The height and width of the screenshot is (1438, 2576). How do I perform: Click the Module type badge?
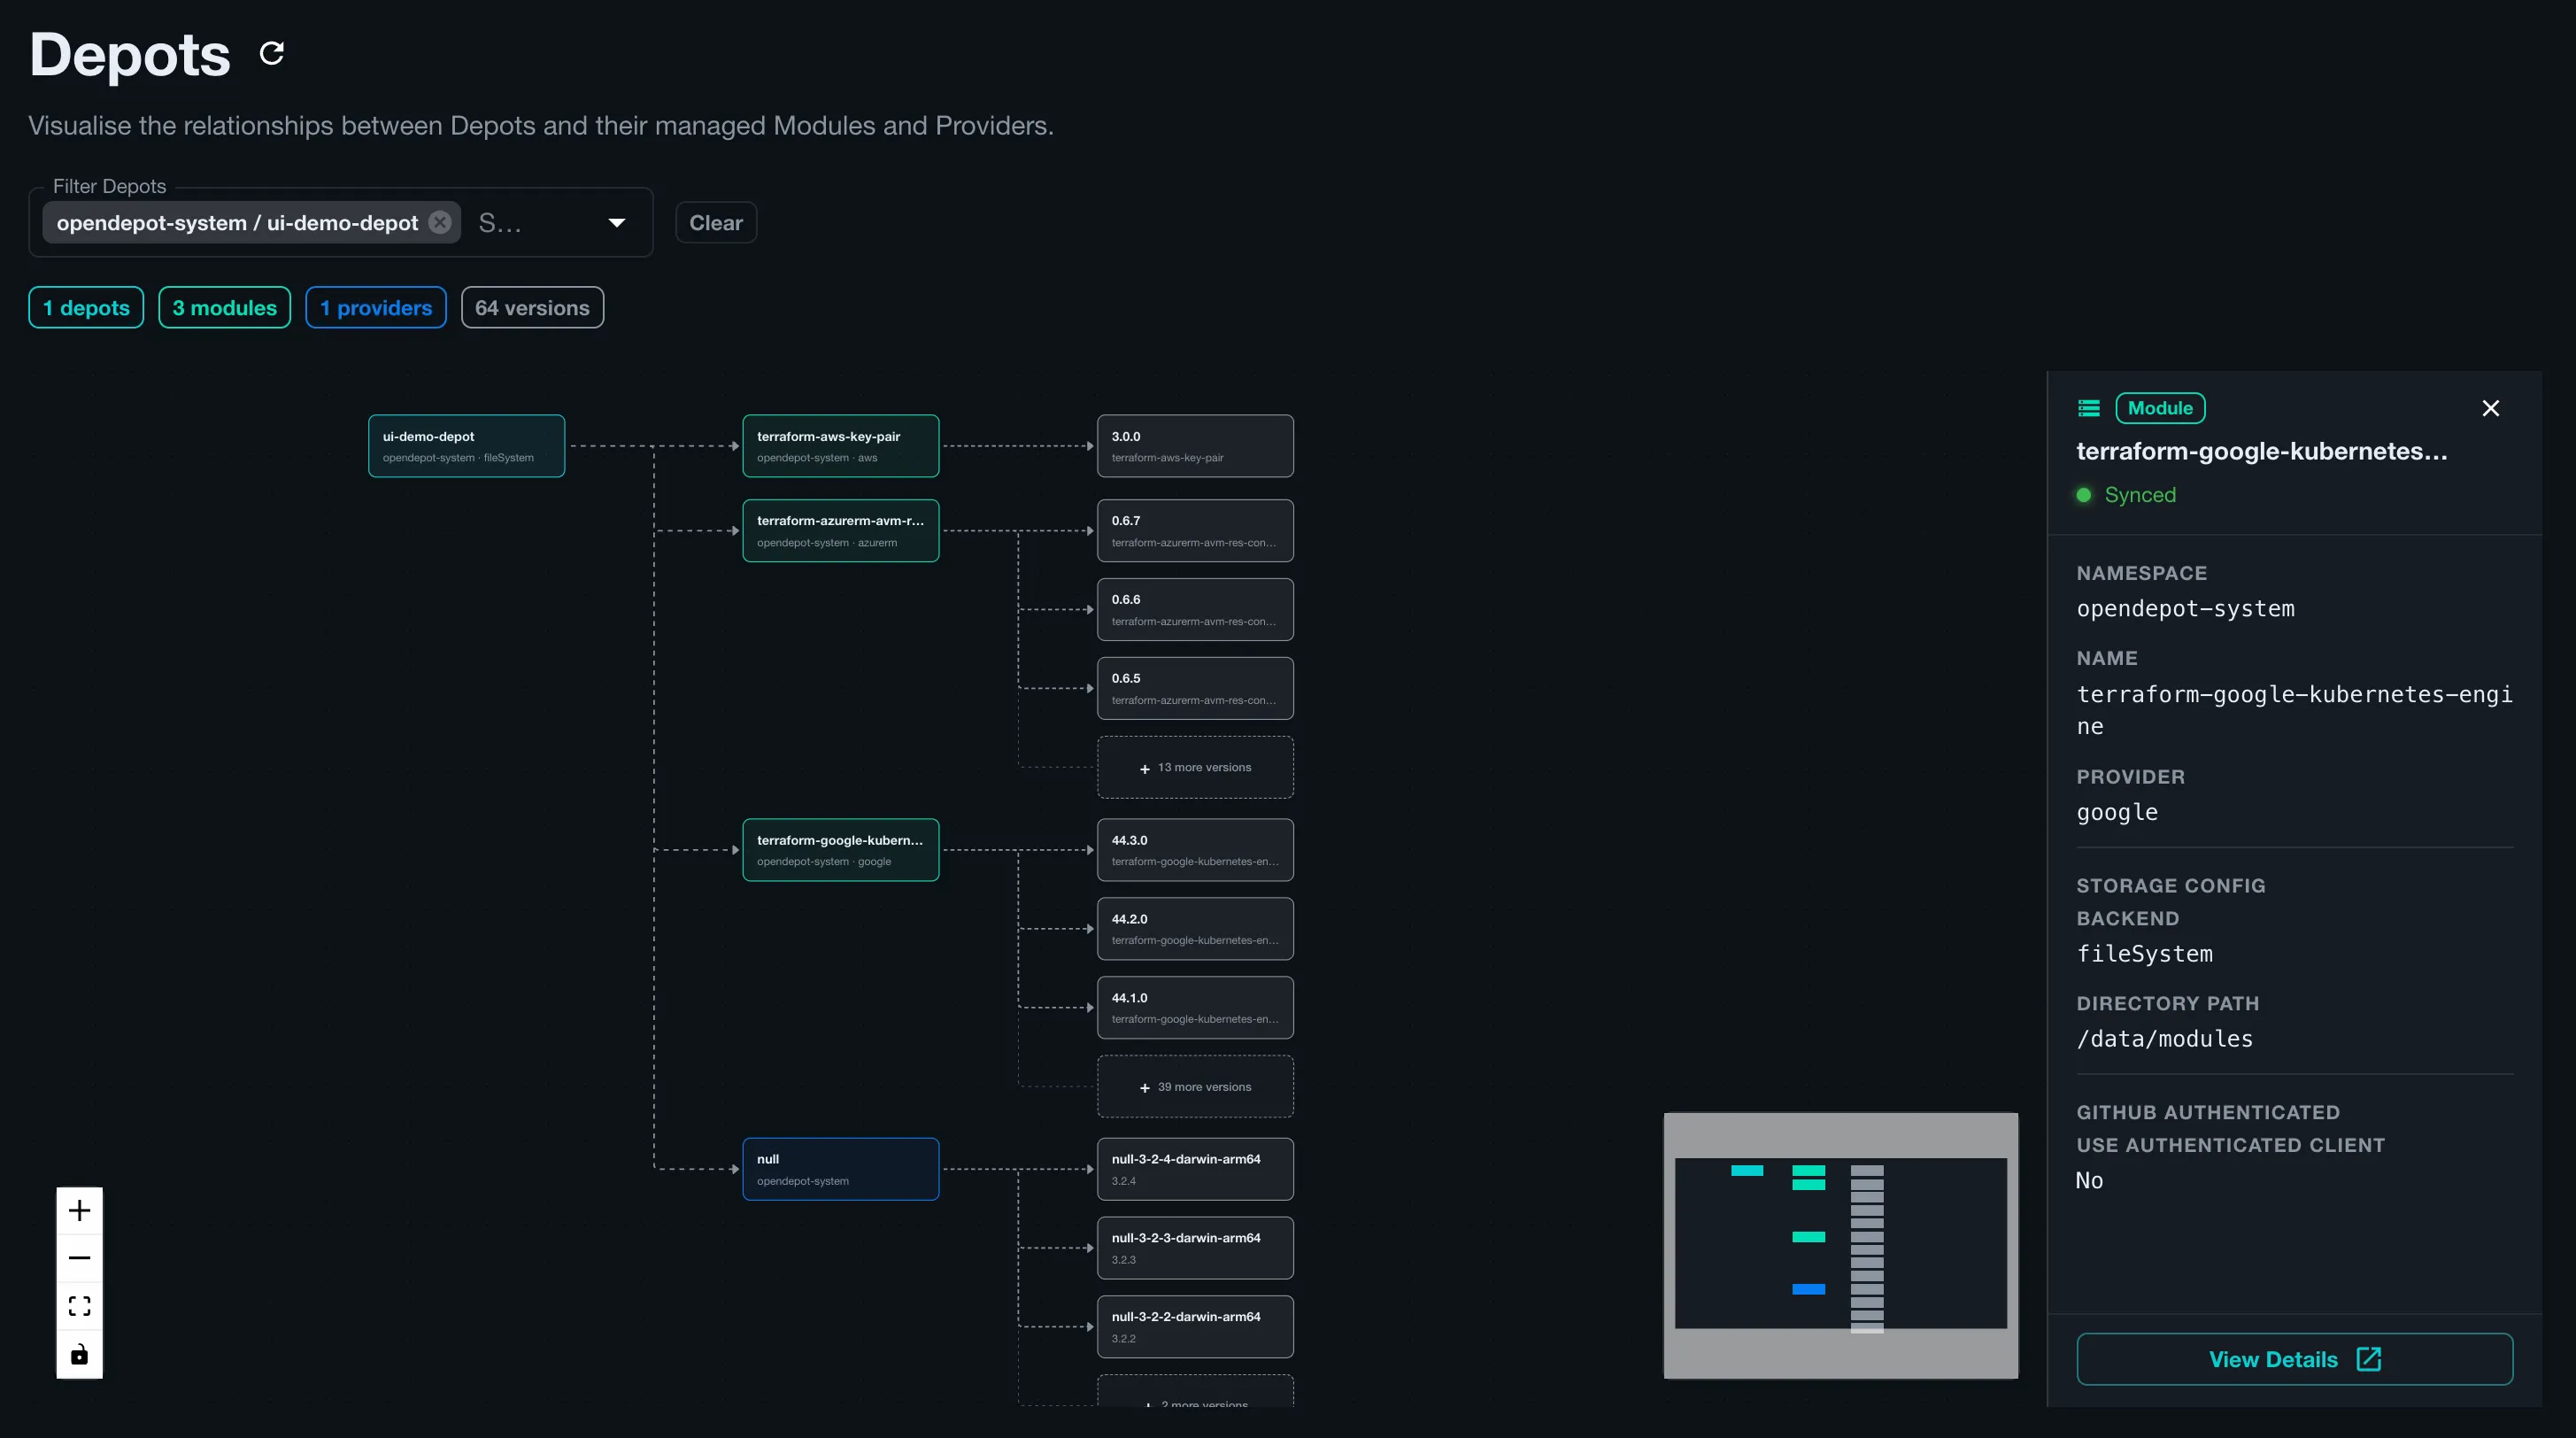(x=2160, y=408)
